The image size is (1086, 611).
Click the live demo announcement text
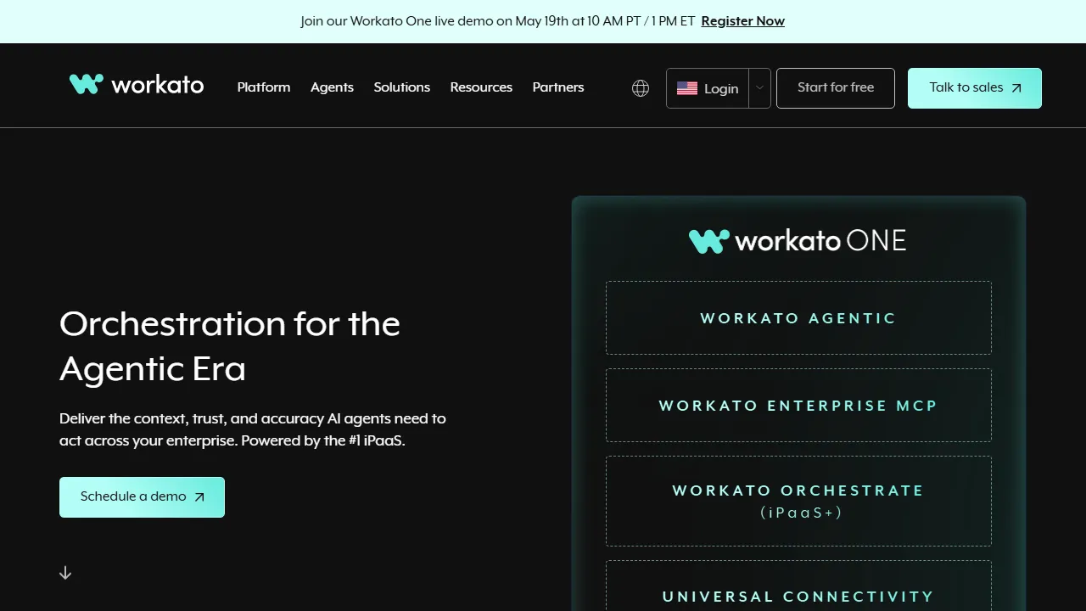click(498, 21)
